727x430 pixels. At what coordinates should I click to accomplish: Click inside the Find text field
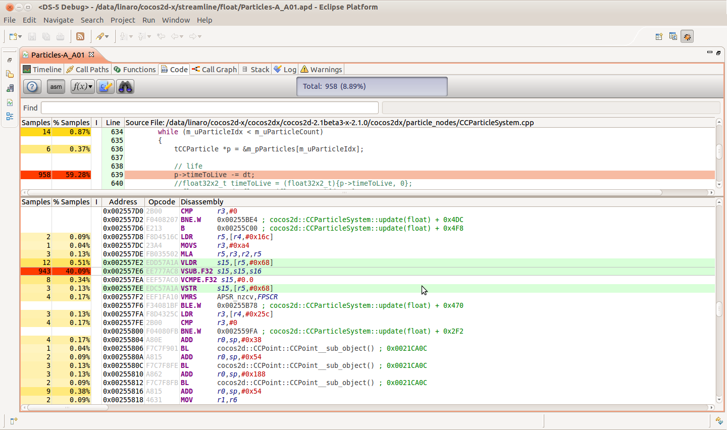click(x=209, y=108)
